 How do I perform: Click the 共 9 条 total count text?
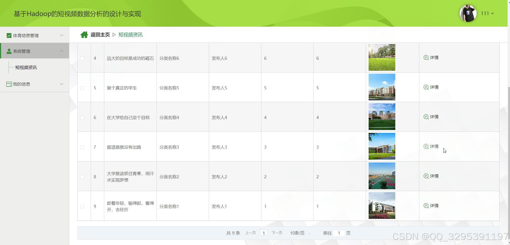233,233
